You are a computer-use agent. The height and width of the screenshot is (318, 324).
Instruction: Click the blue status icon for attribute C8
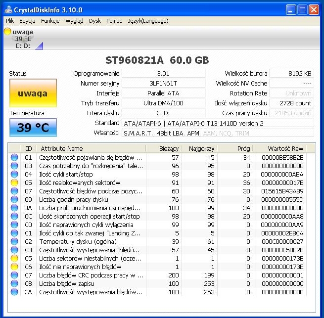point(14,283)
